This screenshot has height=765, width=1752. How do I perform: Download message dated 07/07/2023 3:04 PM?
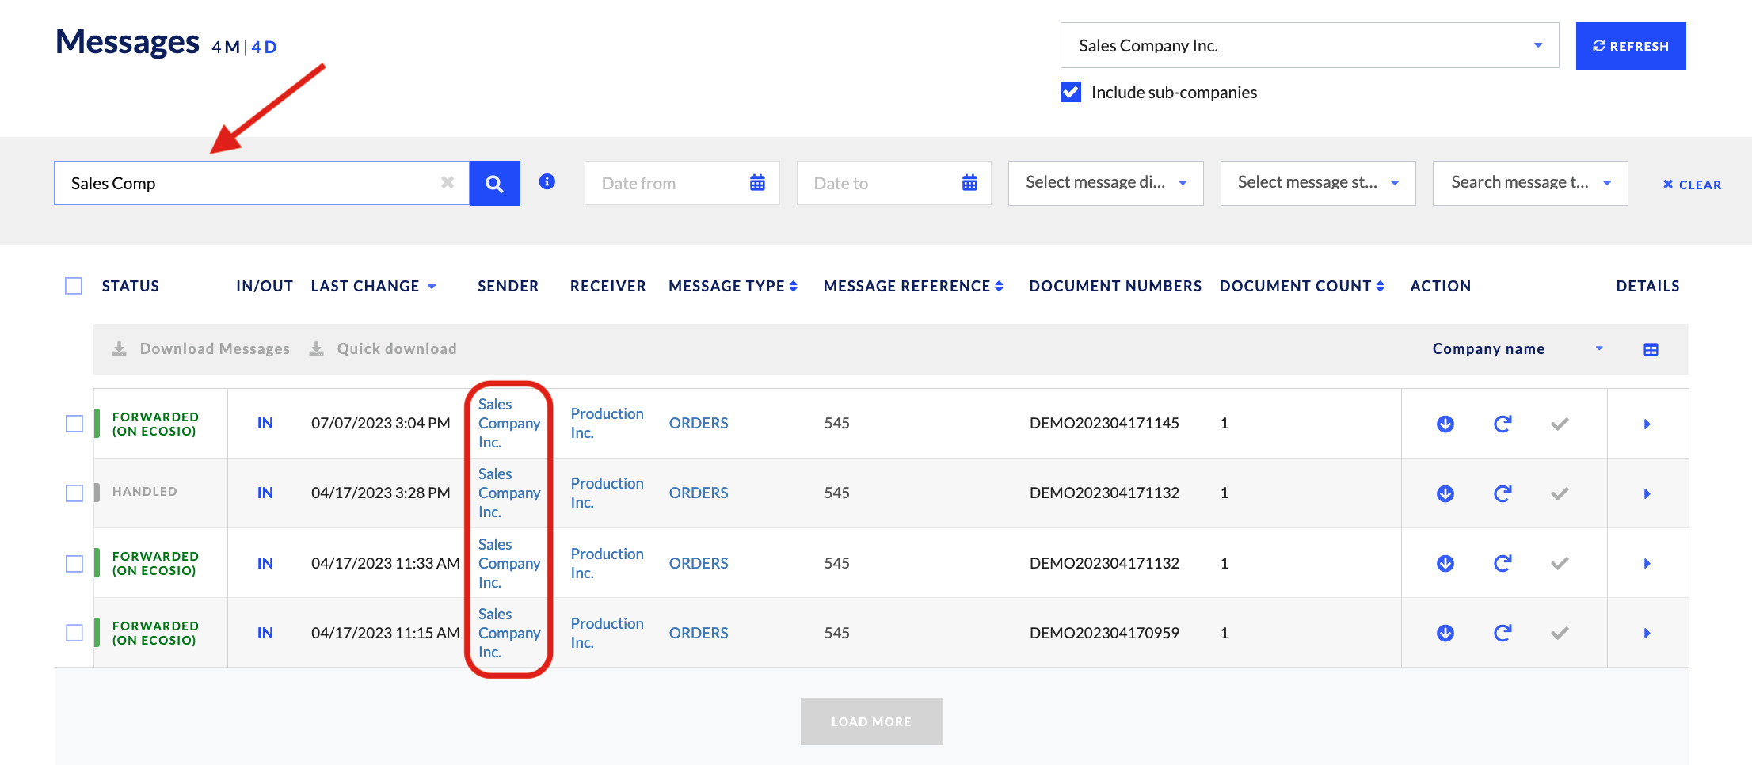pyautogui.click(x=1445, y=424)
